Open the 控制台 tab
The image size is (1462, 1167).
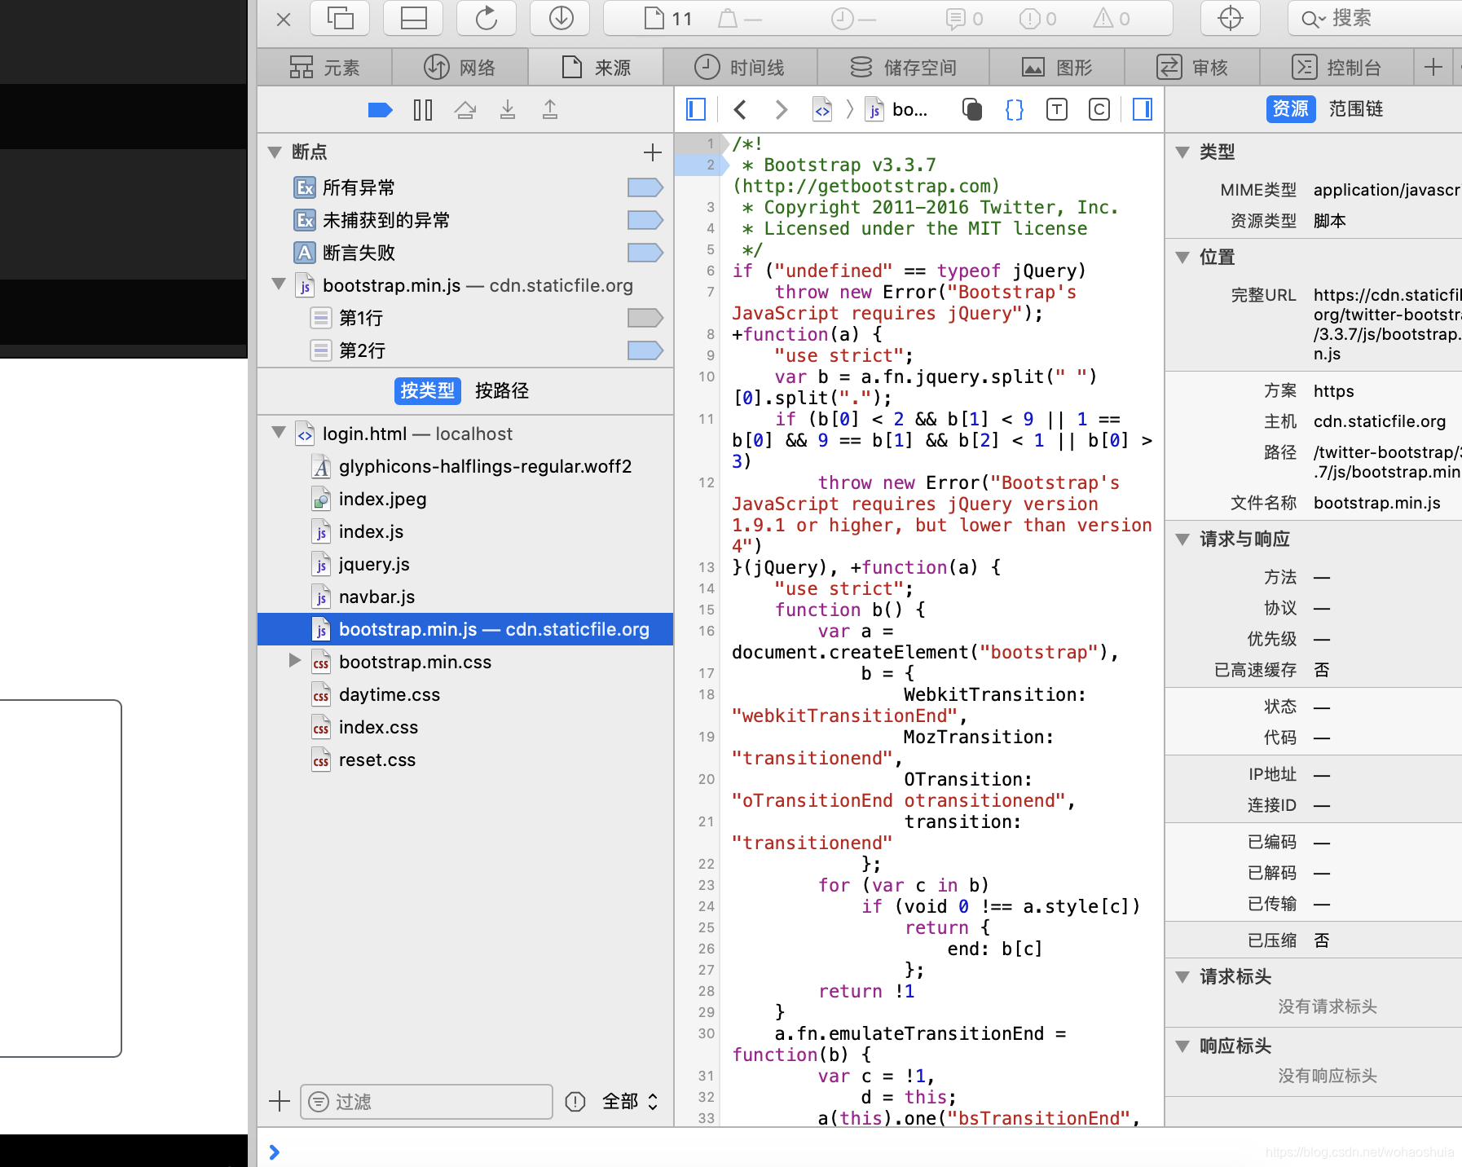[x=1336, y=67]
